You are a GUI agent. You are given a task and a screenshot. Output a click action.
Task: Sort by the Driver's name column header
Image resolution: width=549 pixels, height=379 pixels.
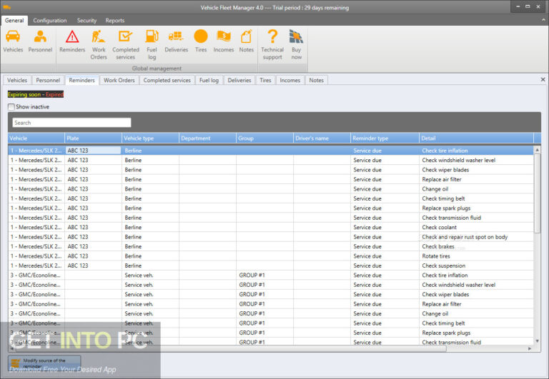pyautogui.click(x=322, y=138)
